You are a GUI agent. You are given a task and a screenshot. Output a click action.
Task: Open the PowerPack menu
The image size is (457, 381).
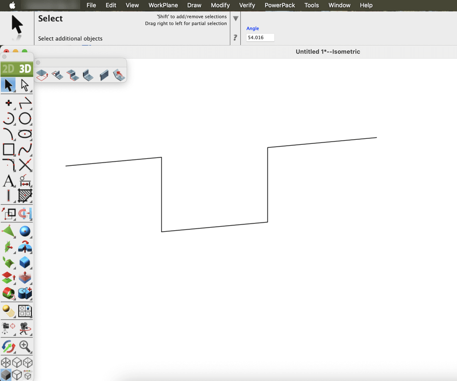[280, 5]
